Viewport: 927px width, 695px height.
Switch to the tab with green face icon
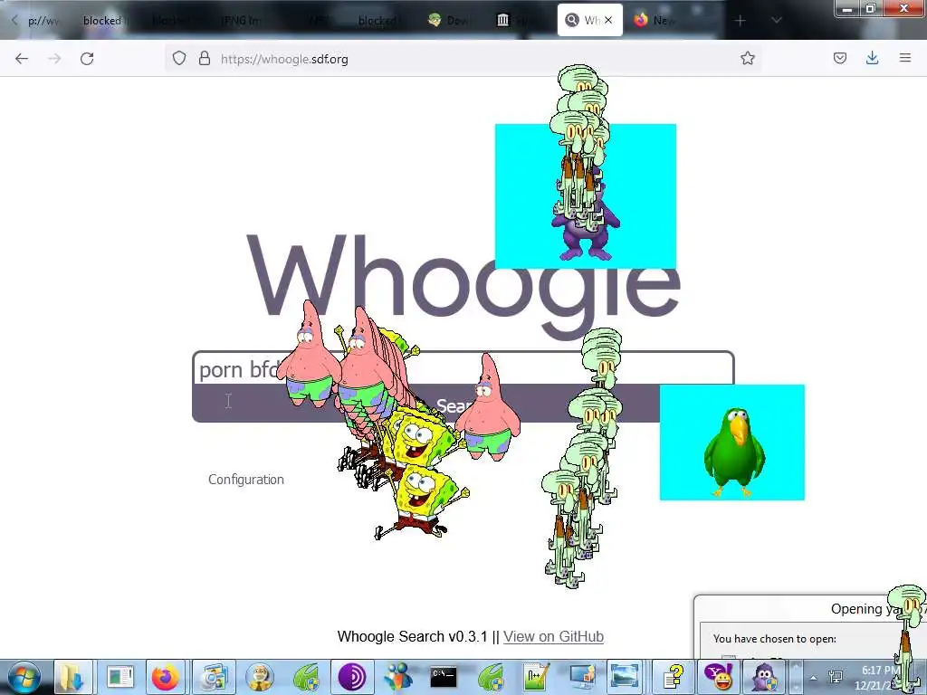pos(449,21)
